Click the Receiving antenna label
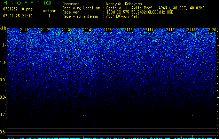The height and width of the screenshot is (139, 219). tap(80, 16)
